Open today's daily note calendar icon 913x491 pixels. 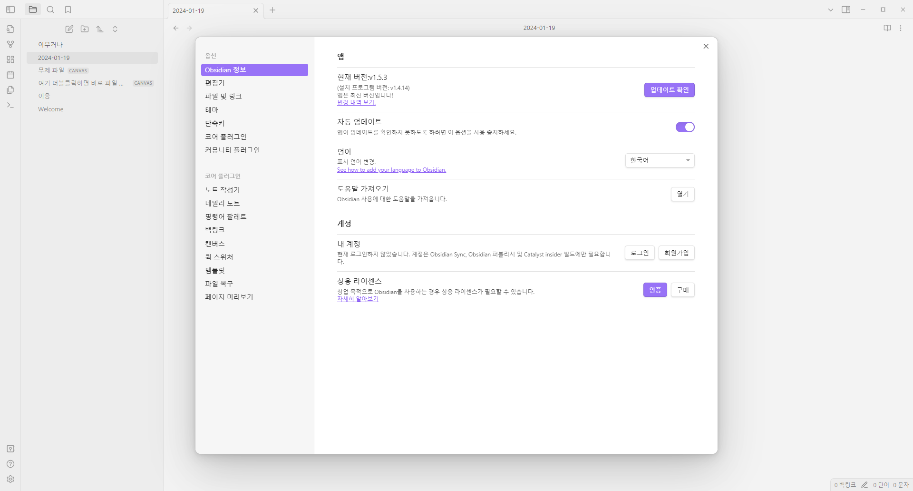(x=10, y=75)
